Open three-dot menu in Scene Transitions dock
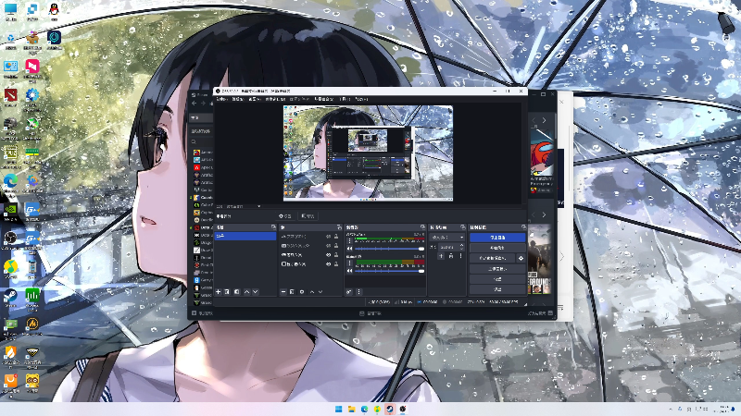 pyautogui.click(x=460, y=256)
